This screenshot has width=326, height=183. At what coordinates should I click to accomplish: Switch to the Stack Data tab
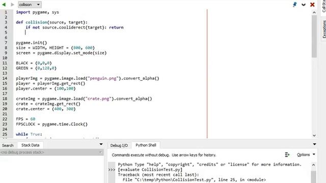pos(31,145)
